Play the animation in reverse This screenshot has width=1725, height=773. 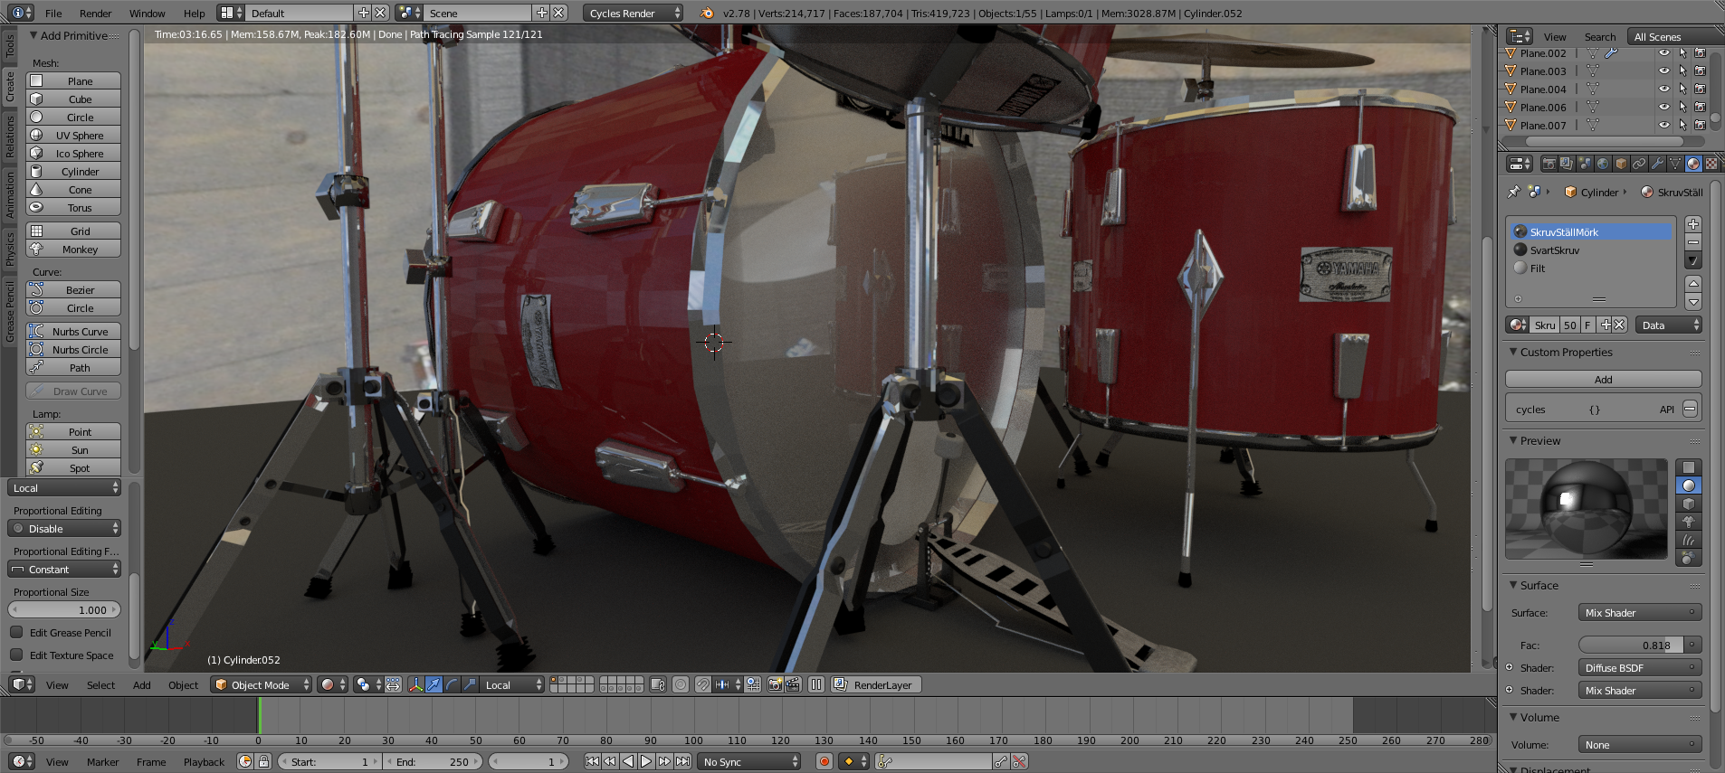pos(628,761)
